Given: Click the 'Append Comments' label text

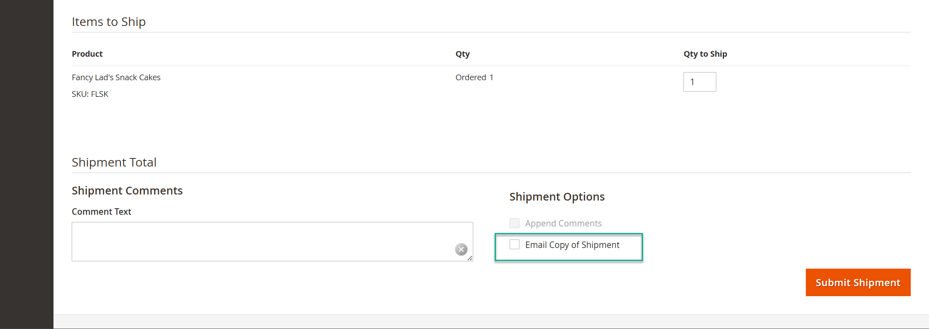Looking at the screenshot, I should [x=563, y=223].
